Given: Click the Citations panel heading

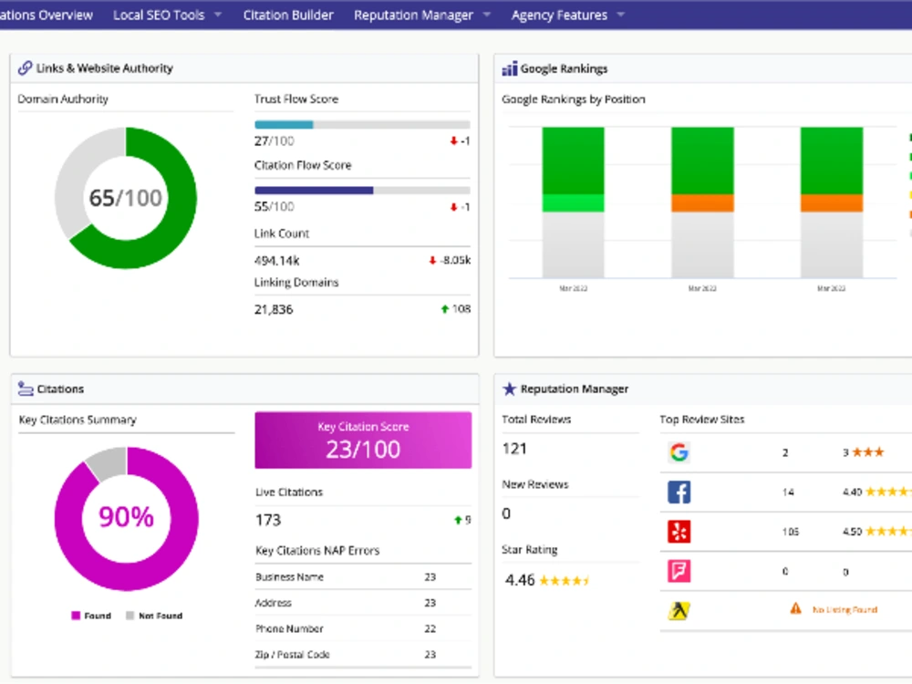Looking at the screenshot, I should 60,389.
